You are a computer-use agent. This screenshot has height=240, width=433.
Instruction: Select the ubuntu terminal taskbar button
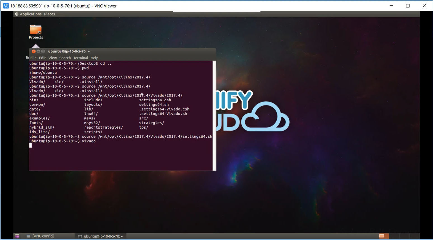100,236
